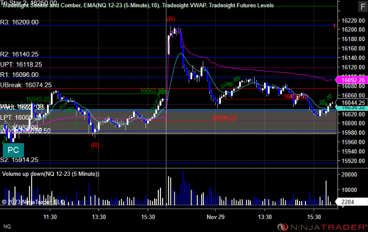The width and height of the screenshot is (368, 232).
Task: Select the UPT: 16118.25 level label
Action: (21, 65)
